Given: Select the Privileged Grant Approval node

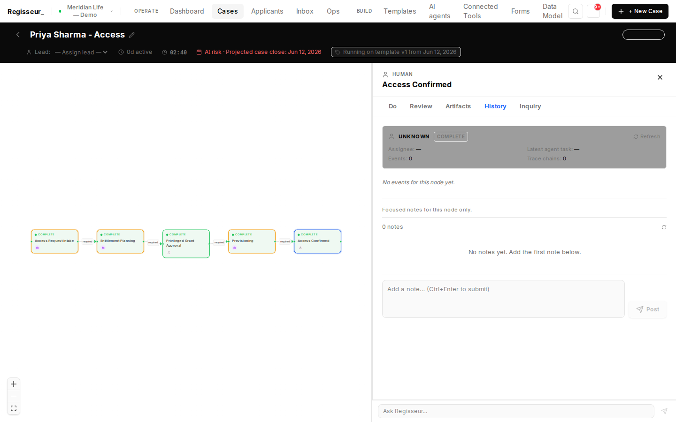Looking at the screenshot, I should (x=186, y=244).
